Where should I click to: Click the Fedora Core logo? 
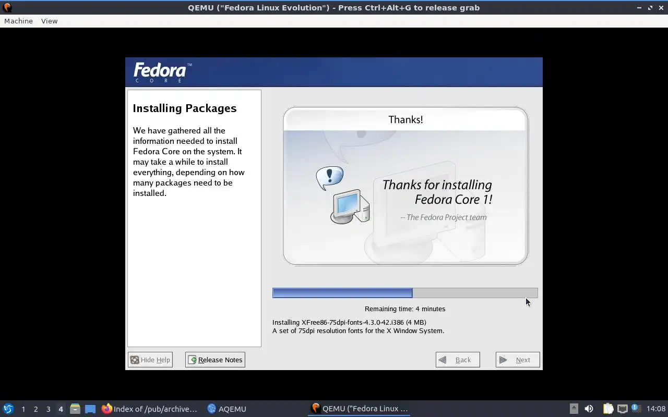pyautogui.click(x=162, y=72)
